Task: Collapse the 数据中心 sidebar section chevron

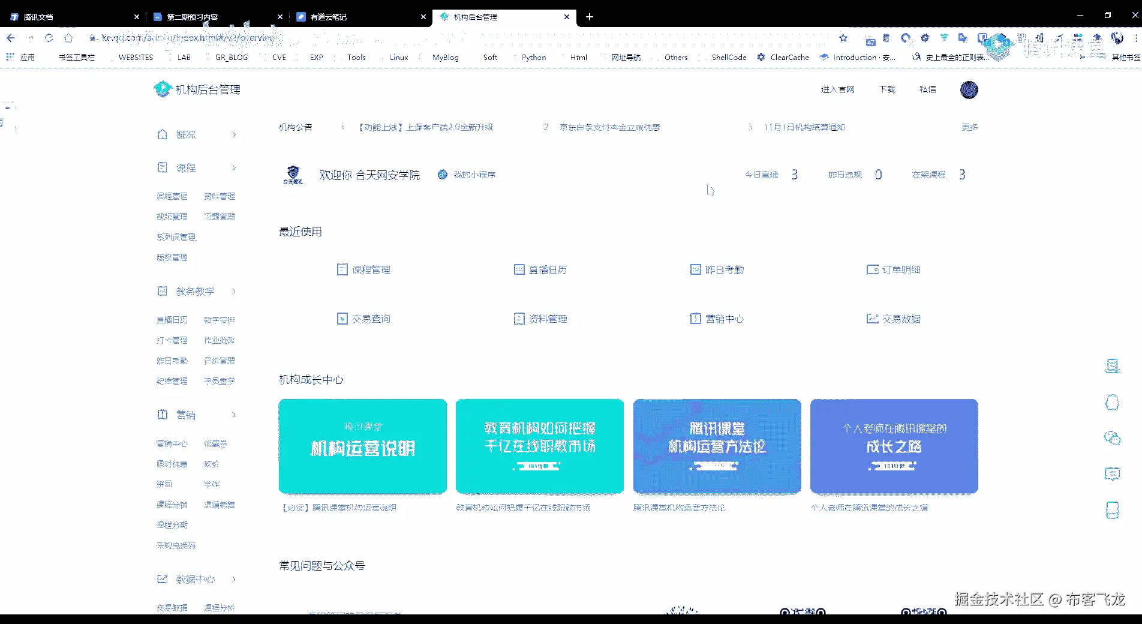Action: [x=234, y=579]
